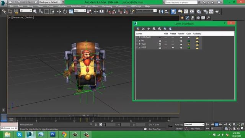Click the Auto Key button
This screenshot has width=245, height=138.
pyautogui.click(x=179, y=125)
